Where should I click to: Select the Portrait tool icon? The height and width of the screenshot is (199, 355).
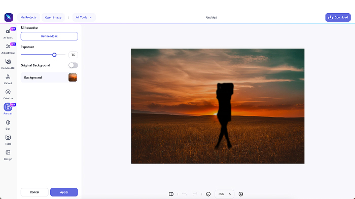[8, 107]
